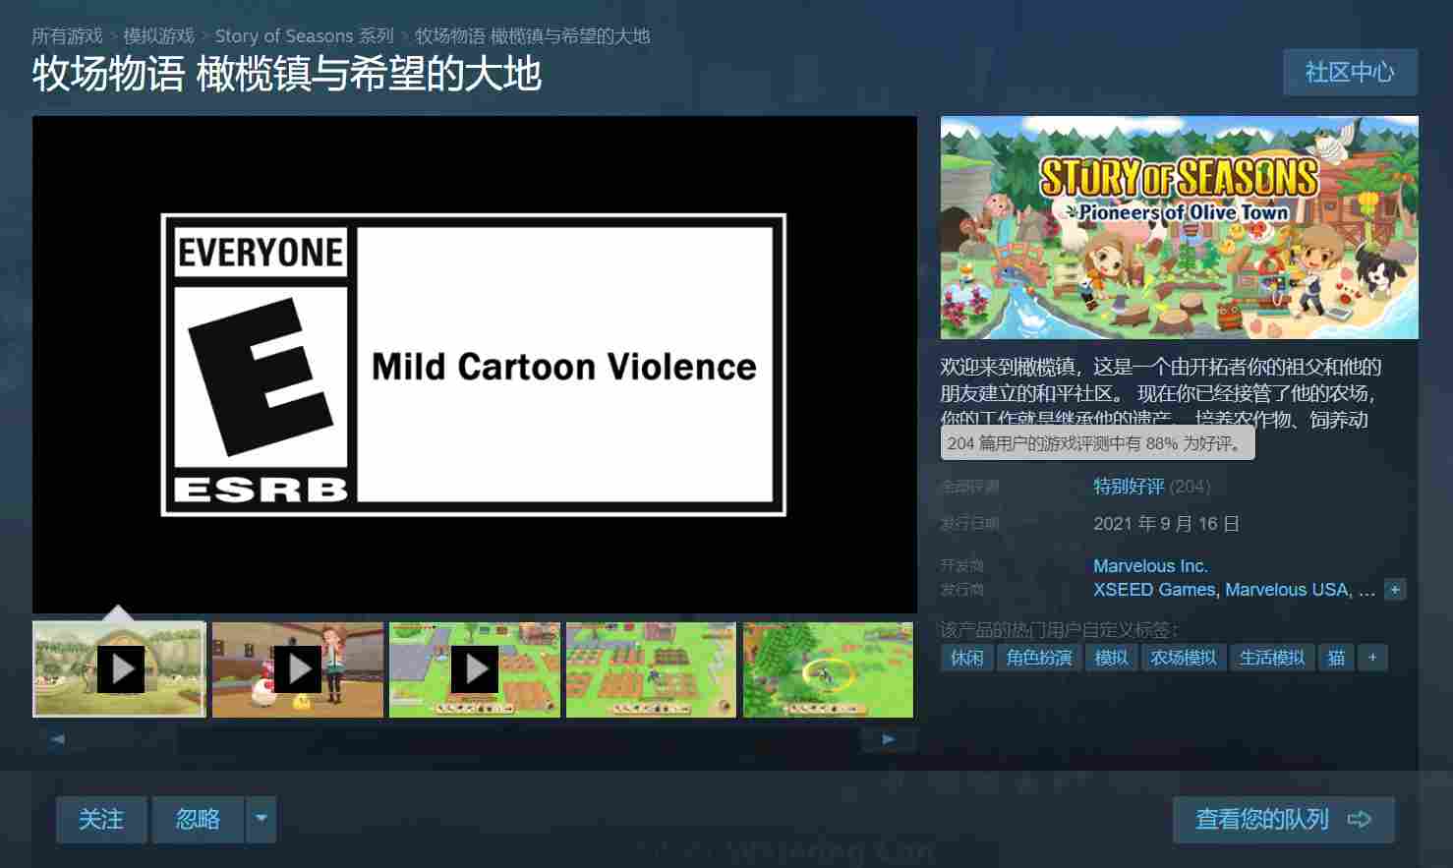1453x868 pixels.
Task: Select the right carousel navigation arrow
Action: [x=888, y=738]
